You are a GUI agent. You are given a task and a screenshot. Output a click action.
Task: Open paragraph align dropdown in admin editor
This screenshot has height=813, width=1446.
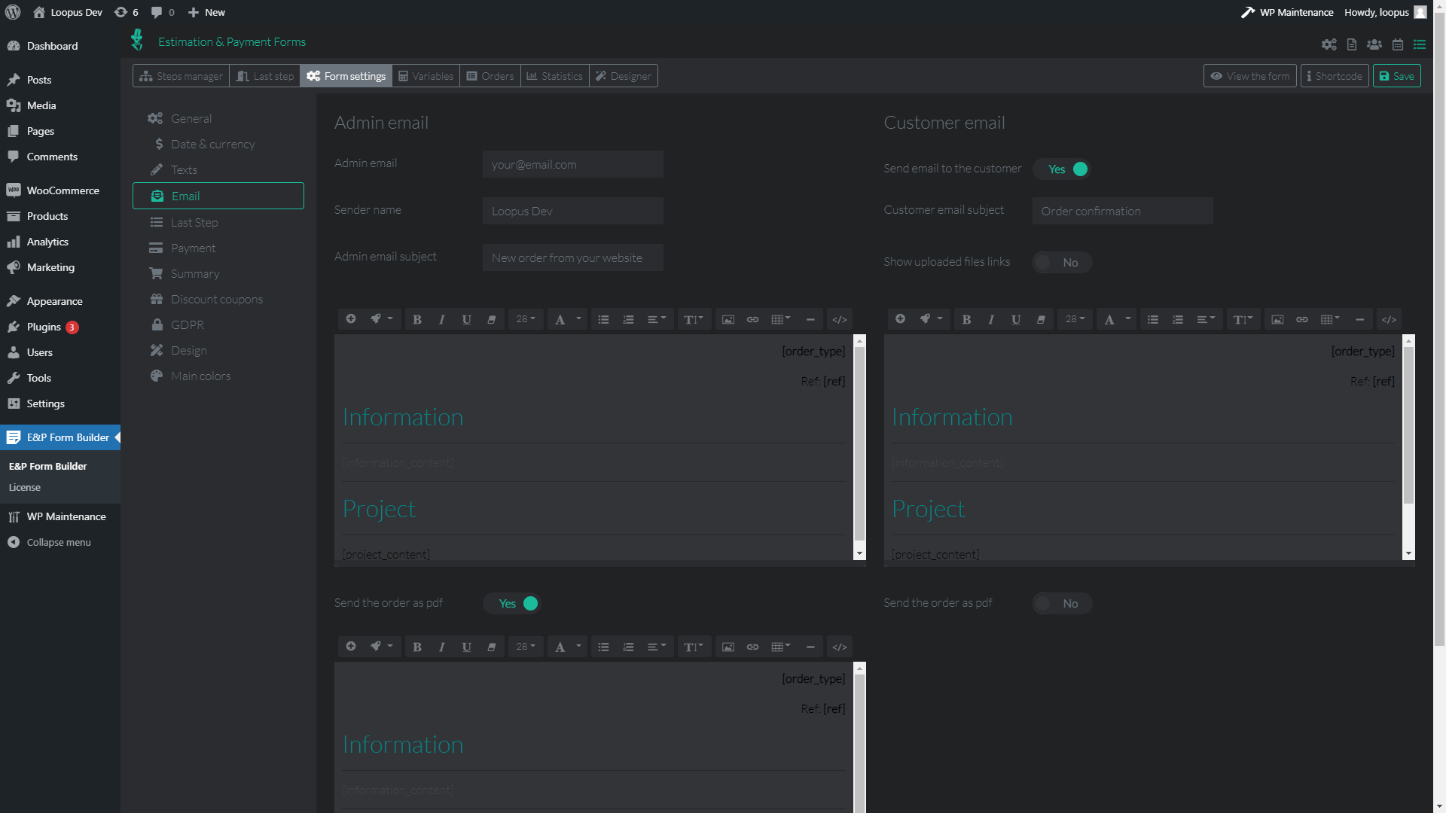coord(656,319)
